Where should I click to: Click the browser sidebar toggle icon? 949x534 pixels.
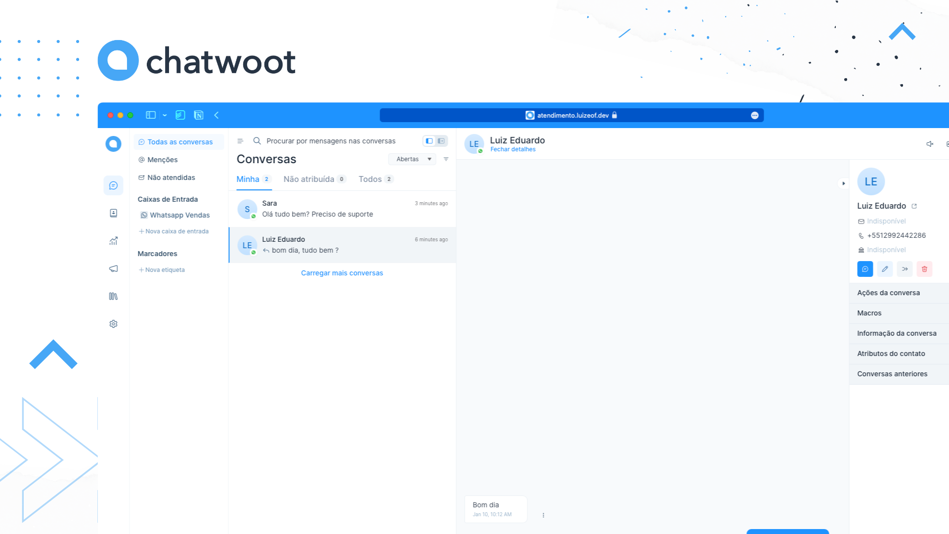click(151, 115)
